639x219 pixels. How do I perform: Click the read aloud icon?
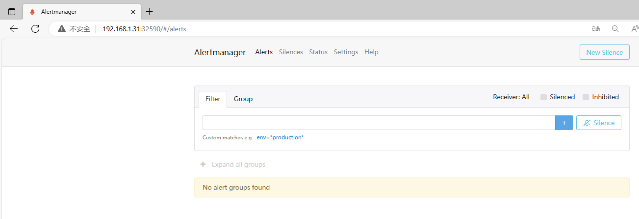coord(635,29)
